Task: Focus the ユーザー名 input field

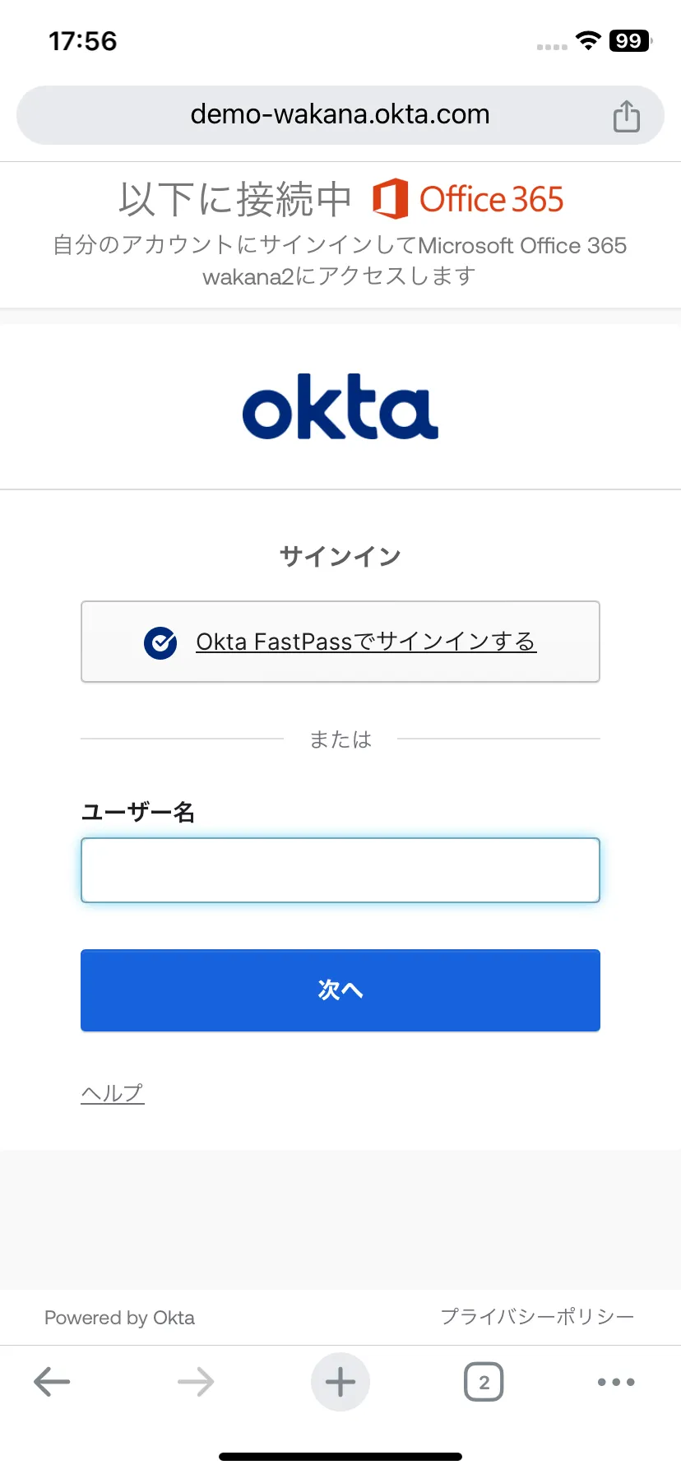Action: click(x=340, y=870)
